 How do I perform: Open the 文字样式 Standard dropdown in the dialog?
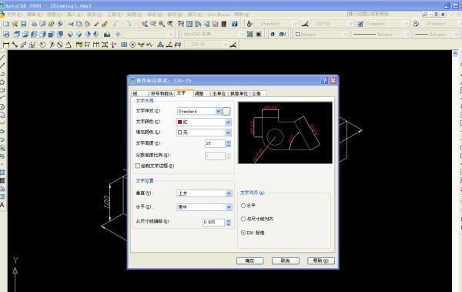pyautogui.click(x=199, y=111)
